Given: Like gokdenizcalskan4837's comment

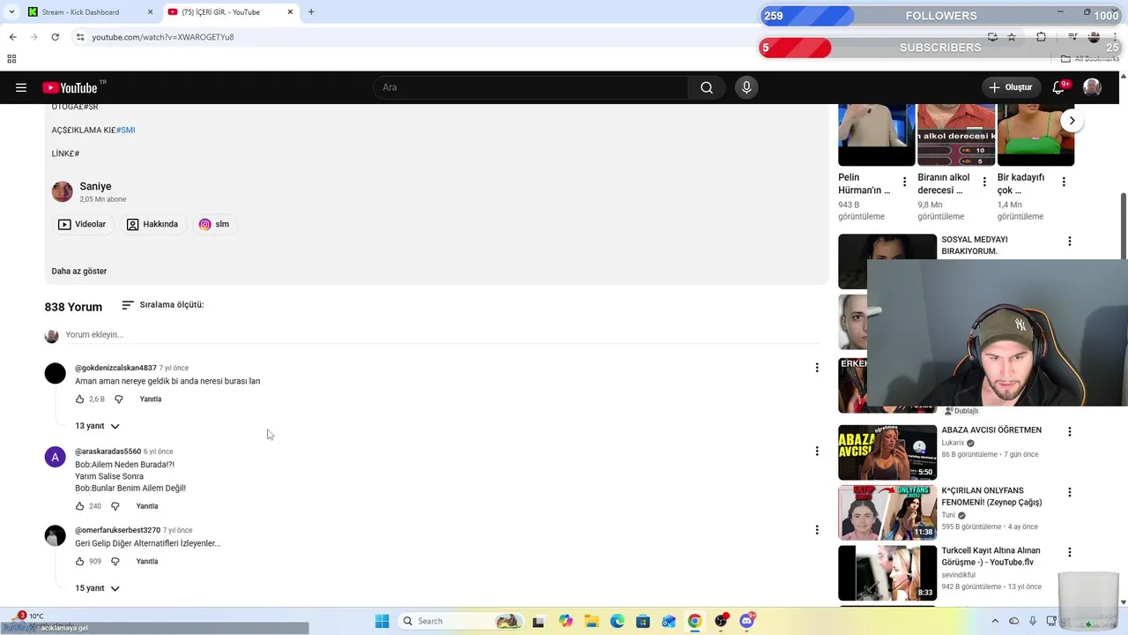Looking at the screenshot, I should click(x=79, y=400).
